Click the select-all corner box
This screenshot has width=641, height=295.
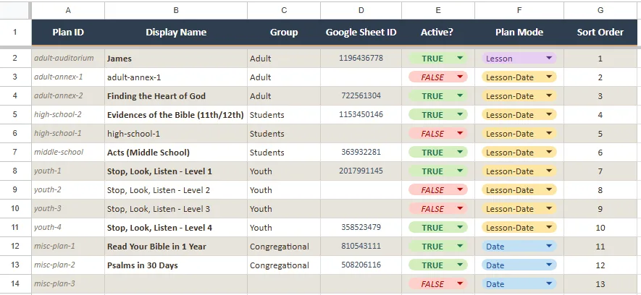tap(15, 10)
